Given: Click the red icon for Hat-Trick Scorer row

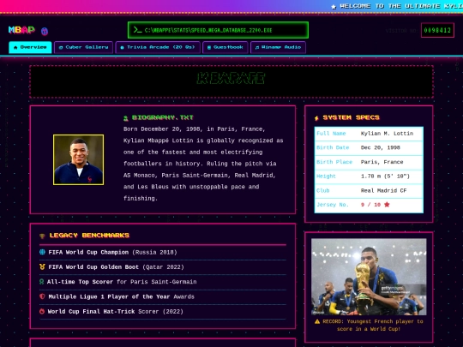Looking at the screenshot, I should click(x=42, y=311).
